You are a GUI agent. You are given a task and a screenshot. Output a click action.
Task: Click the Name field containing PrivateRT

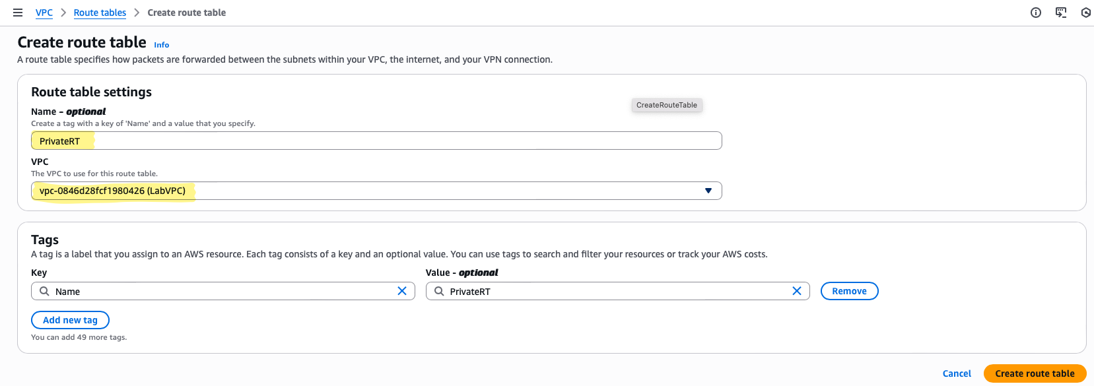tap(376, 141)
